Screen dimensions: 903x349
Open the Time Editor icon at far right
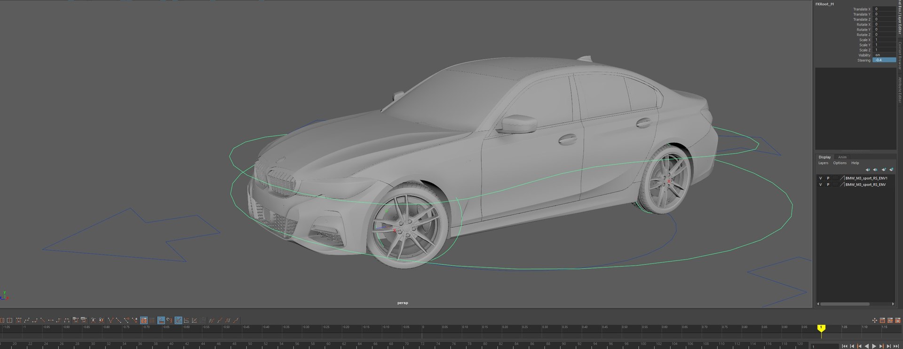point(898,320)
